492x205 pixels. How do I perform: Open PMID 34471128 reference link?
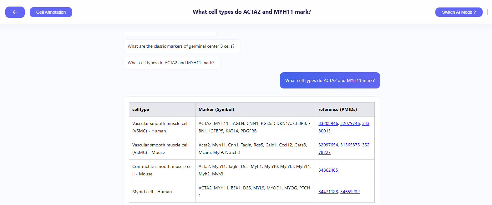[x=328, y=192]
